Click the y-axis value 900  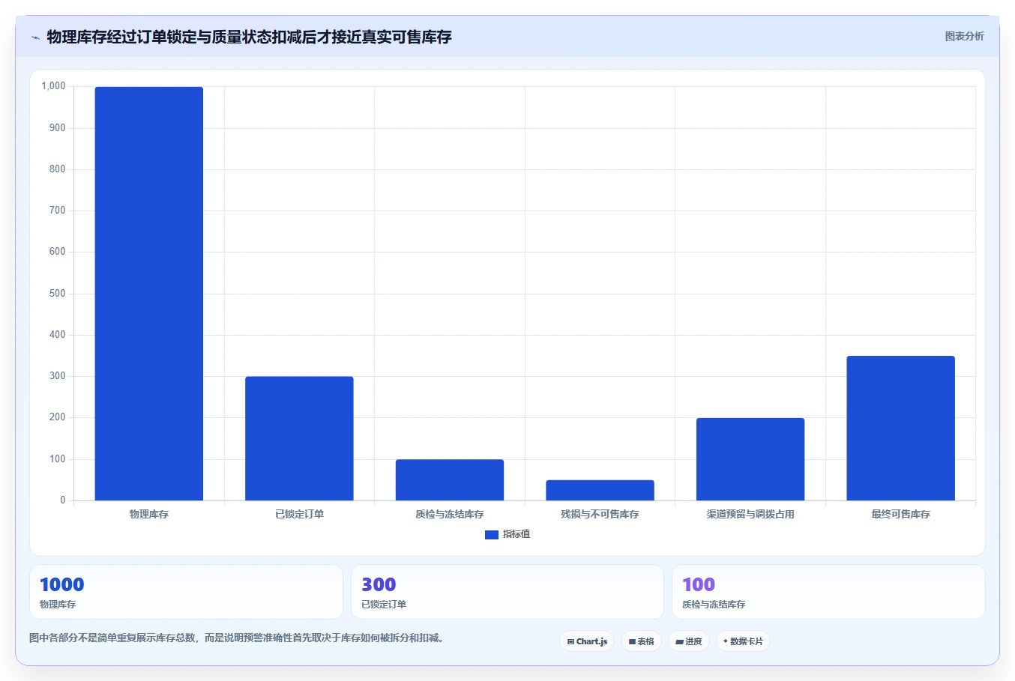(57, 127)
